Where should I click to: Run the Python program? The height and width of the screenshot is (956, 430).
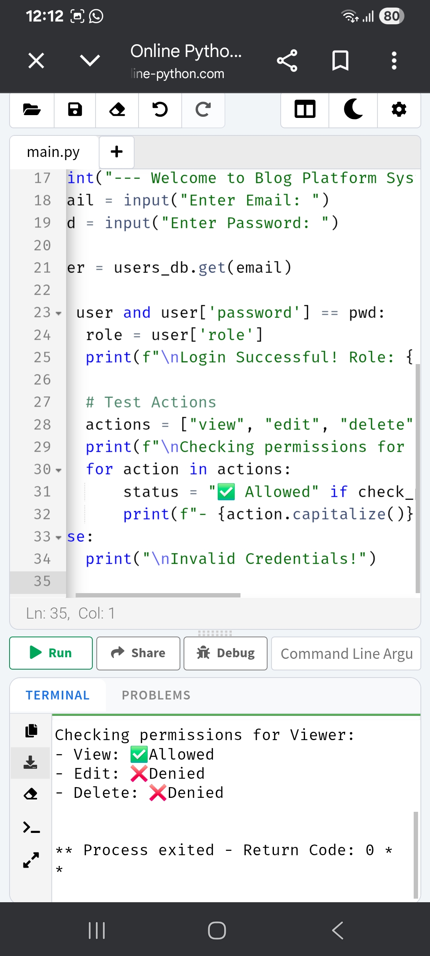coord(51,653)
